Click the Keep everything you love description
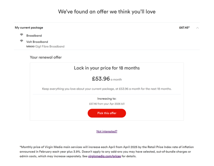214x166 pixels. (x=107, y=89)
